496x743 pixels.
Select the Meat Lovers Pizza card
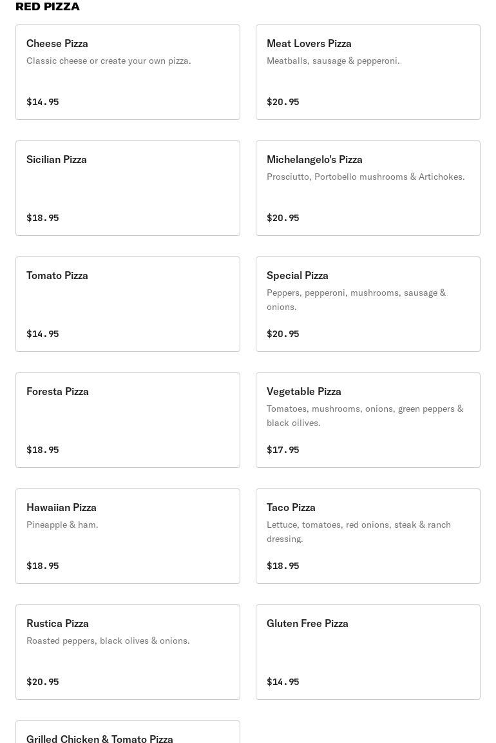(368, 72)
